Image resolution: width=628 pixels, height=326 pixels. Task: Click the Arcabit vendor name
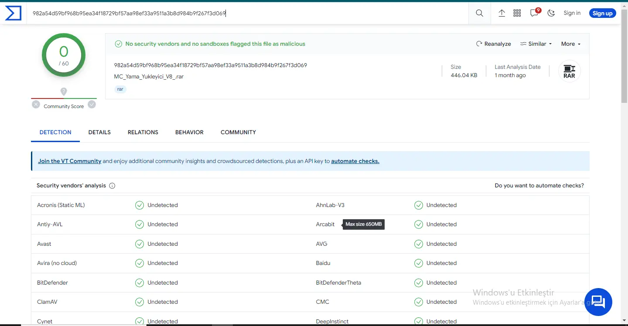tap(325, 224)
